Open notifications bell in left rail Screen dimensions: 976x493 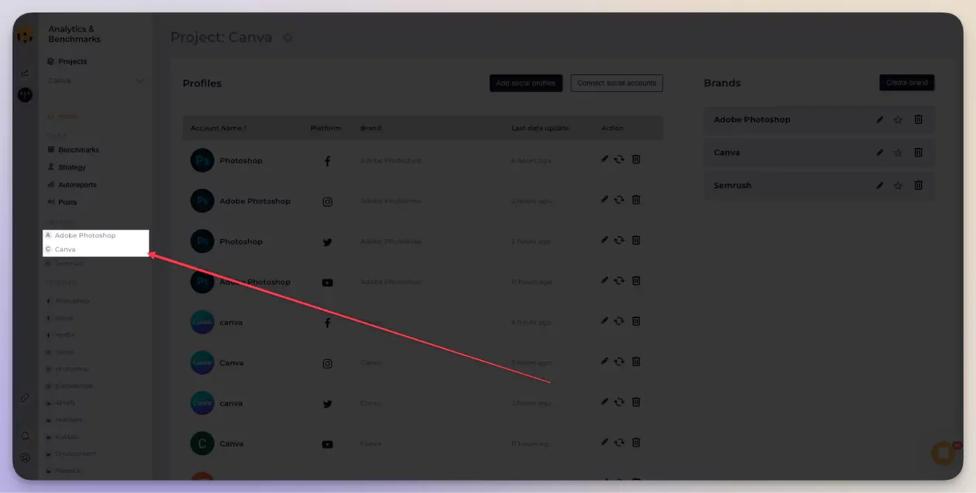[25, 437]
